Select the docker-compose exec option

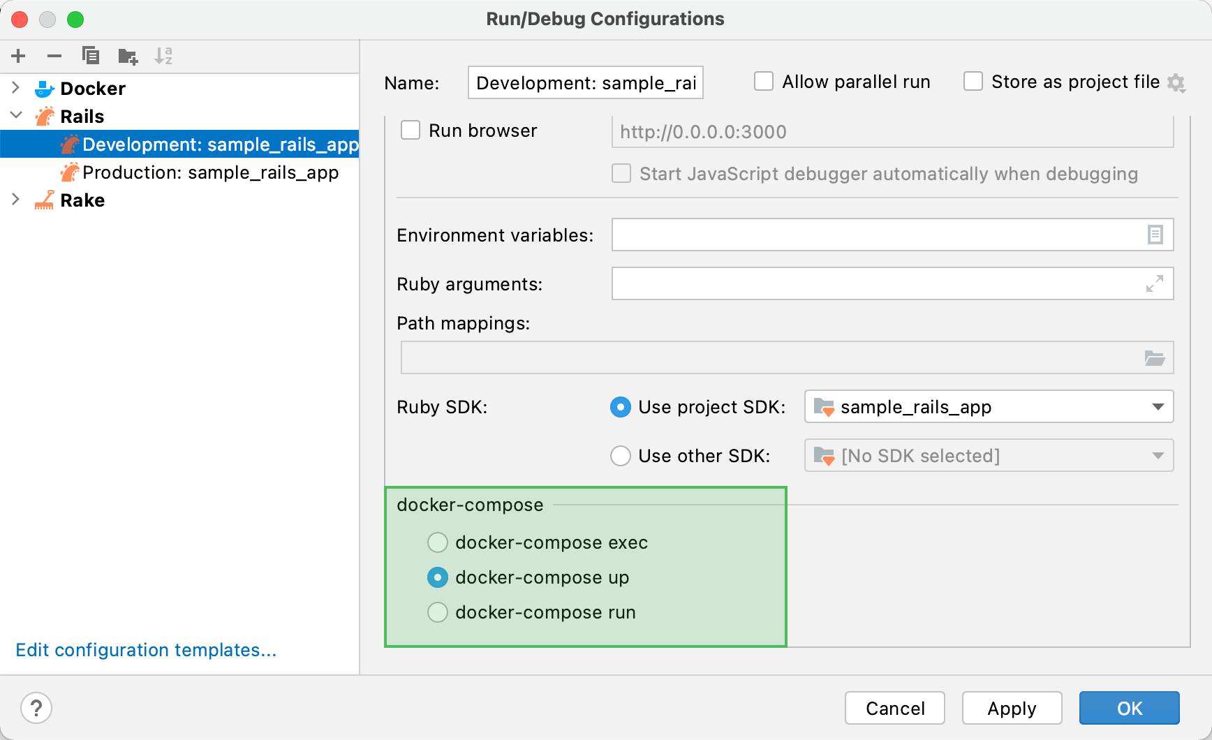coord(437,542)
